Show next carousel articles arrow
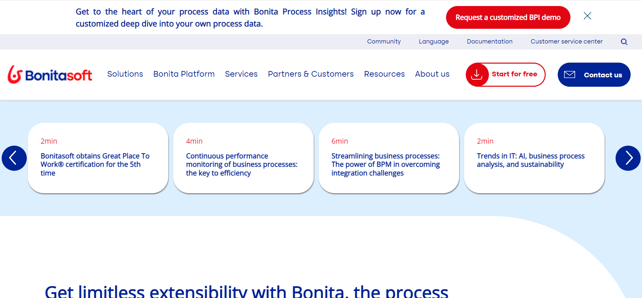Screen dimensions: 642x298 click(628, 158)
